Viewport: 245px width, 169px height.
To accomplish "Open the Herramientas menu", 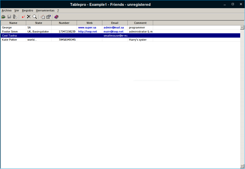I will point(45,10).
